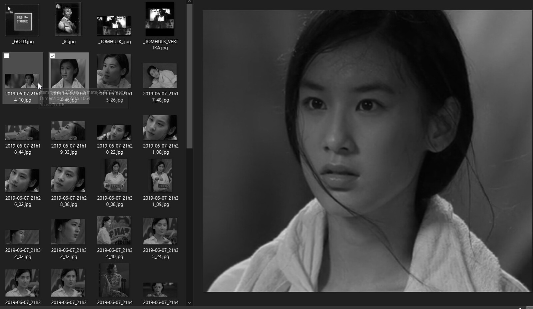Select thumbnail 2019-06-07_21h34_40.jpg

(114, 230)
